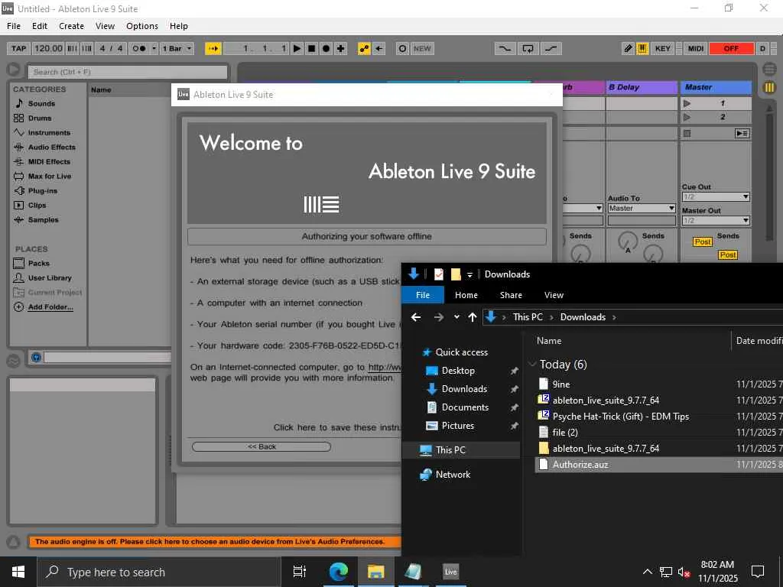Screen dimensions: 783x587
Task: Click the yellow Session view selector
Action: coord(769,87)
